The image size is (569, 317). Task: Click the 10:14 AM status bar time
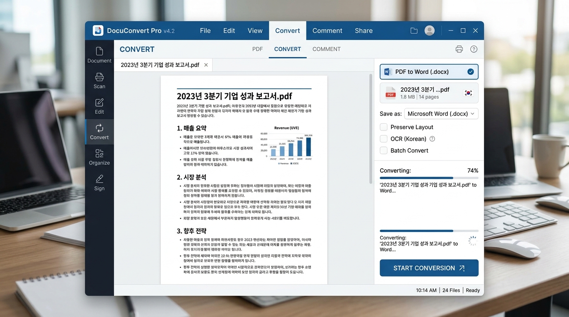tap(426, 290)
